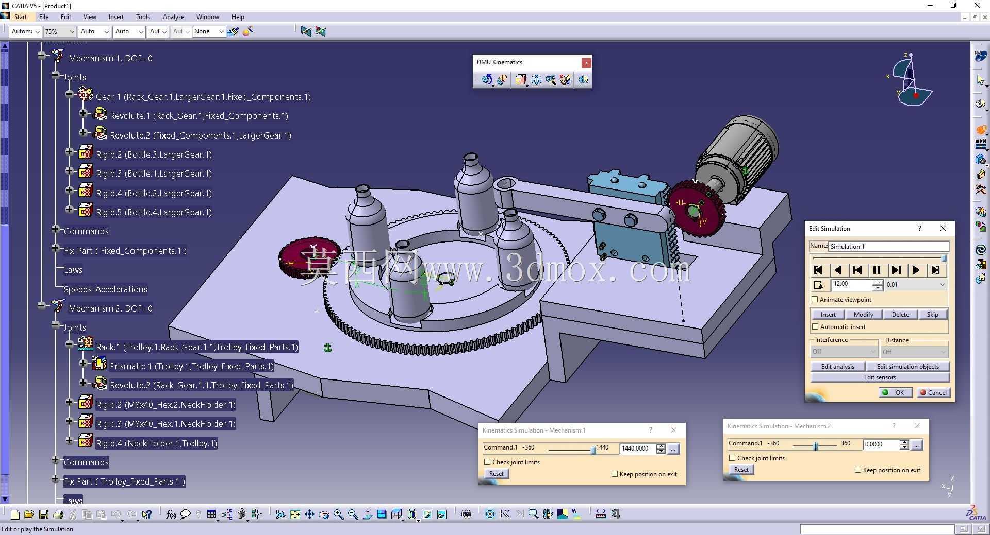Click the Fit All In view icon
Screen dimensions: 990x535
click(295, 514)
